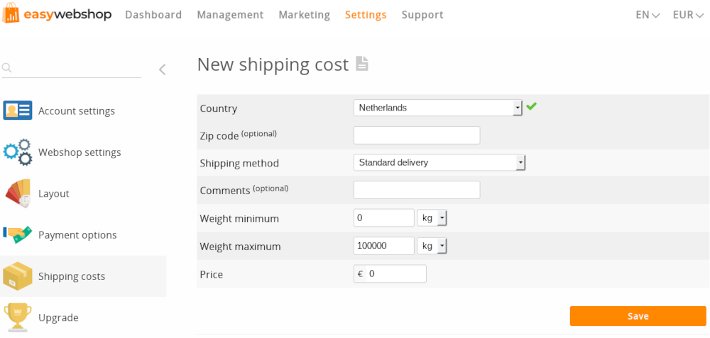Click the document icon beside page title
The image size is (710, 338).
[362, 64]
